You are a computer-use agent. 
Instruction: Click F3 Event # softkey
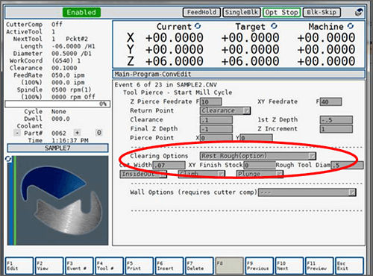click(79, 266)
